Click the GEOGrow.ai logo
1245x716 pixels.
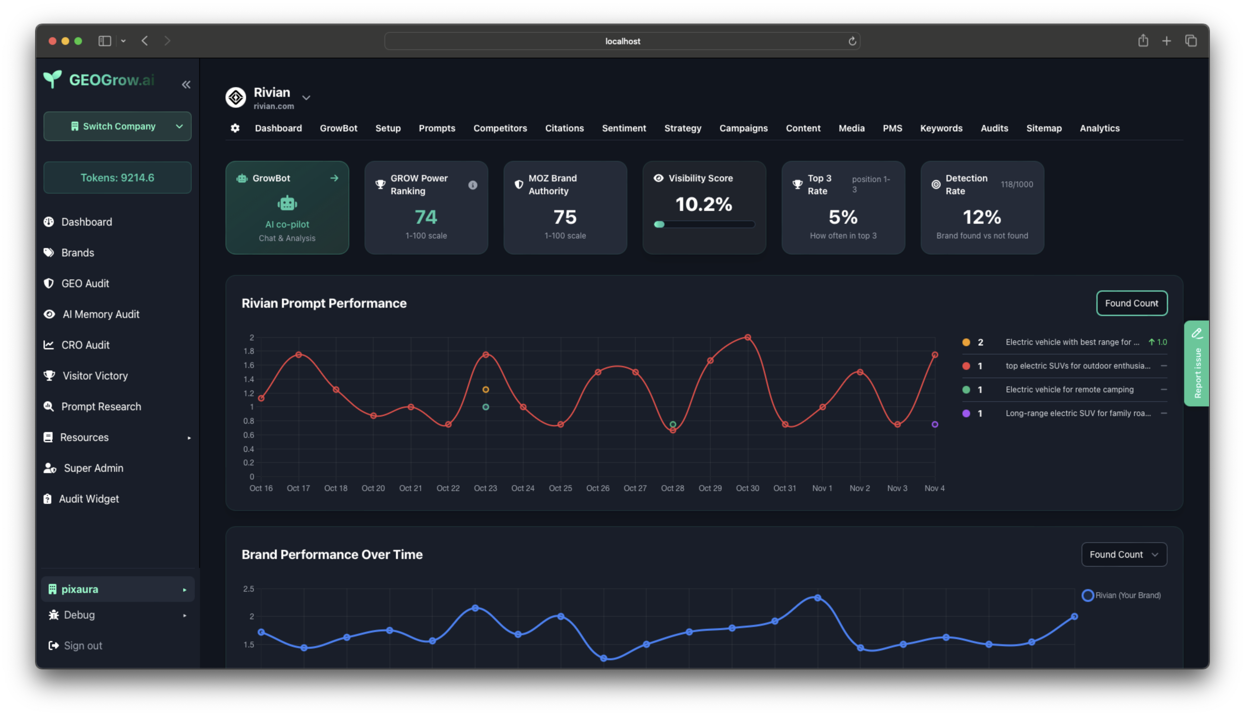click(x=98, y=80)
